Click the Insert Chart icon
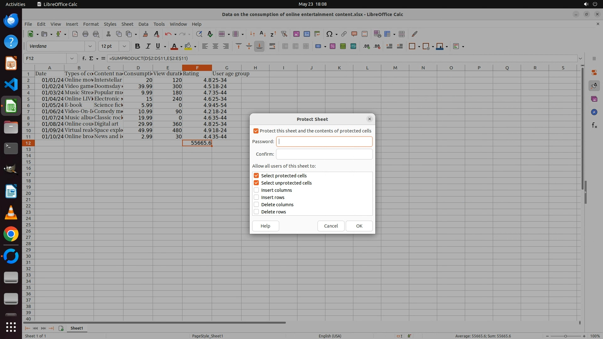 coord(307,34)
